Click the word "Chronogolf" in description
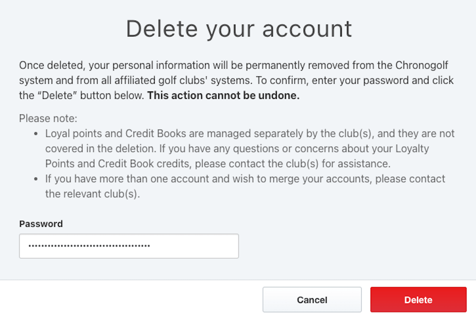Image resolution: width=476 pixels, height=315 pixels. coord(422,65)
